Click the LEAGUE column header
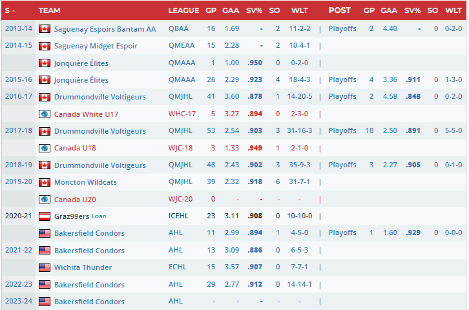This screenshot has width=469, height=310. tap(183, 10)
